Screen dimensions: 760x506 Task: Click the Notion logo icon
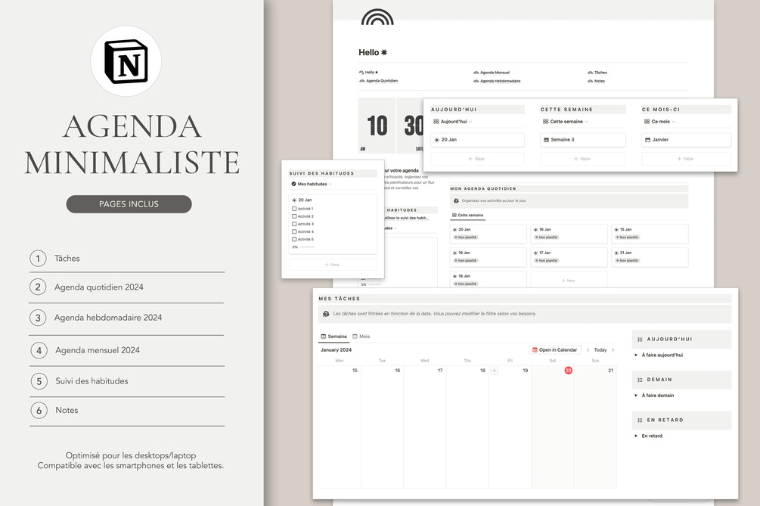(x=126, y=61)
